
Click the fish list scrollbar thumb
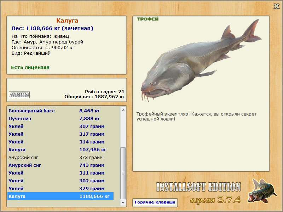click(123, 173)
